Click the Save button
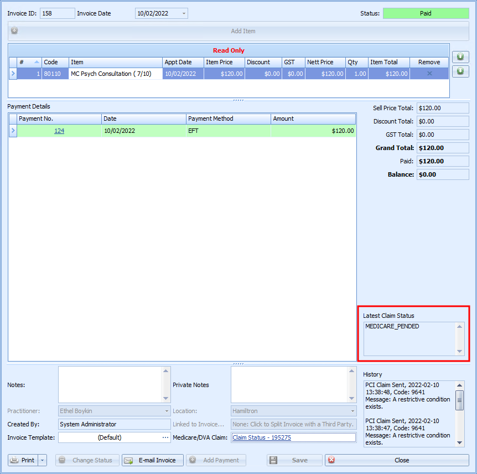 click(x=294, y=460)
